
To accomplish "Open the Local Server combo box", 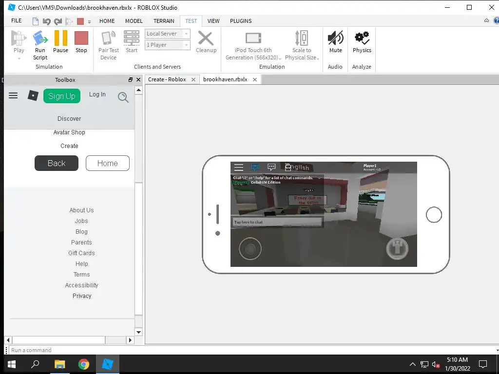I will (x=168, y=34).
